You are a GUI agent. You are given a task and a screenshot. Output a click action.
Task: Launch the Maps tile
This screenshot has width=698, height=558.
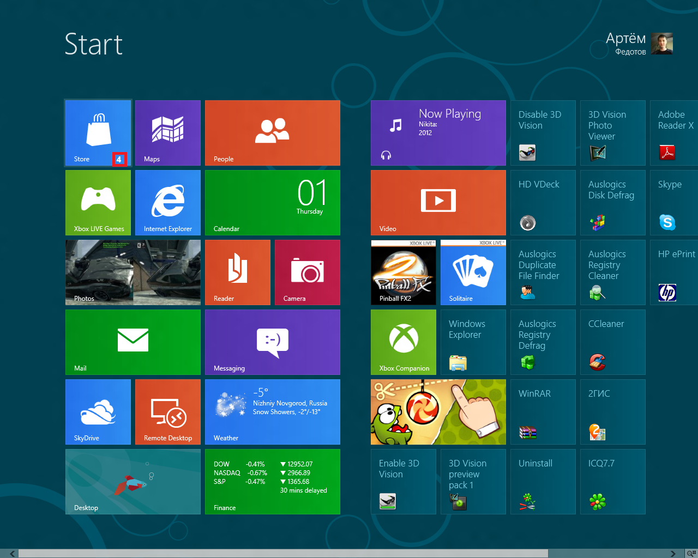pos(168,133)
